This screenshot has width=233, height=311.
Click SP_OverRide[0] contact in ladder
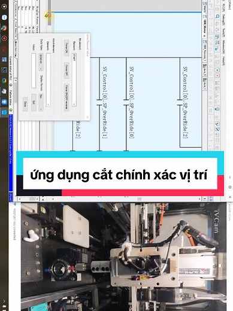(x=126, y=102)
